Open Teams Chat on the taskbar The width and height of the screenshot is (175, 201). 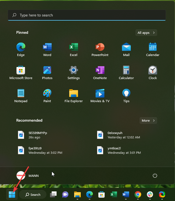[65, 194]
